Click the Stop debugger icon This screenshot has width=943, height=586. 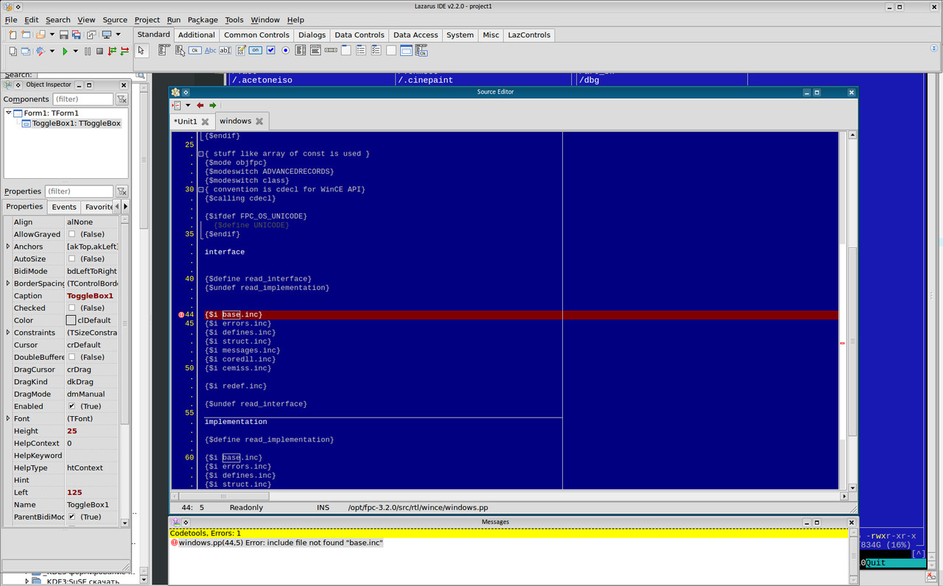[x=99, y=51]
